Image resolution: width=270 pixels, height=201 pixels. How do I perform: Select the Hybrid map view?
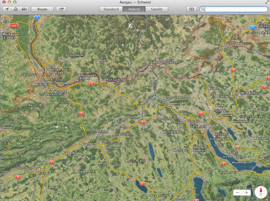134,9
